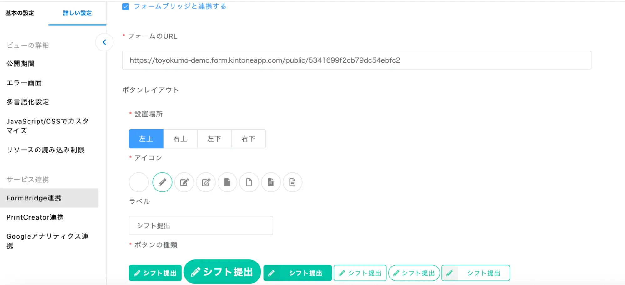Choose large rounded green シフト提出 button style
This screenshot has height=285, width=625.
click(x=222, y=272)
